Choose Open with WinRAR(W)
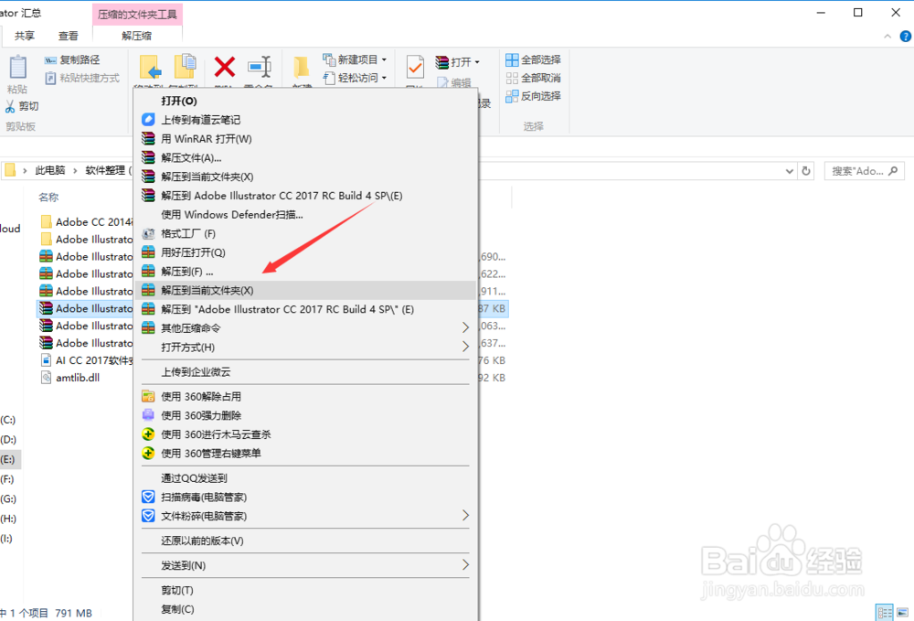The height and width of the screenshot is (621, 914). coord(305,139)
